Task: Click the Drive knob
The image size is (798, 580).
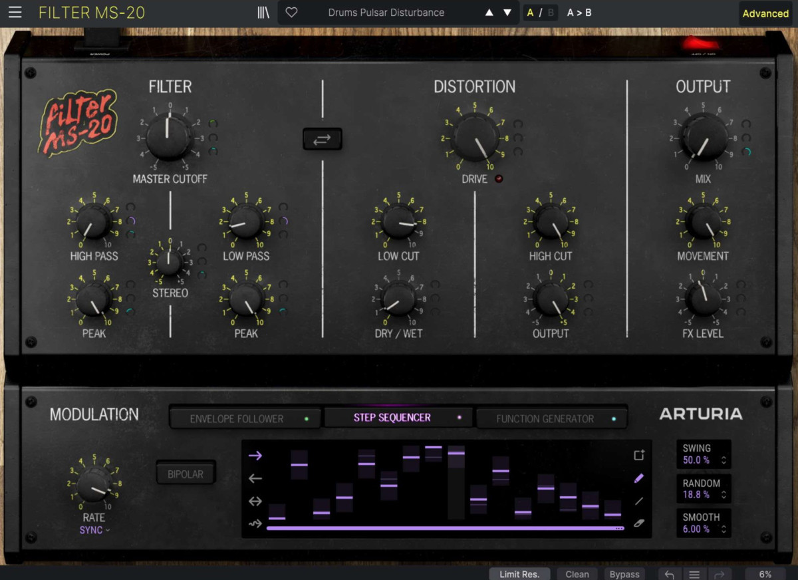Action: [x=474, y=137]
